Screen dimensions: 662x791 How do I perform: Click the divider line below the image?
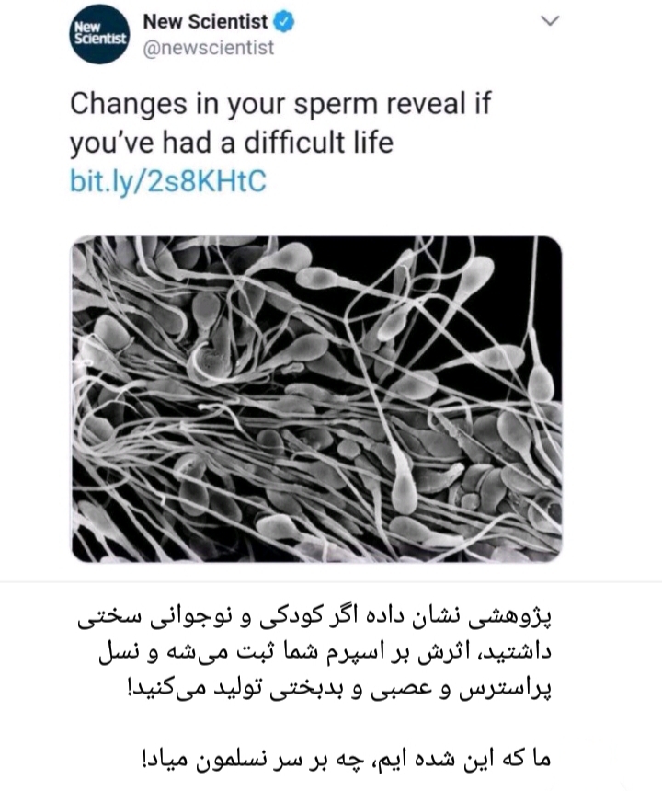click(x=331, y=581)
